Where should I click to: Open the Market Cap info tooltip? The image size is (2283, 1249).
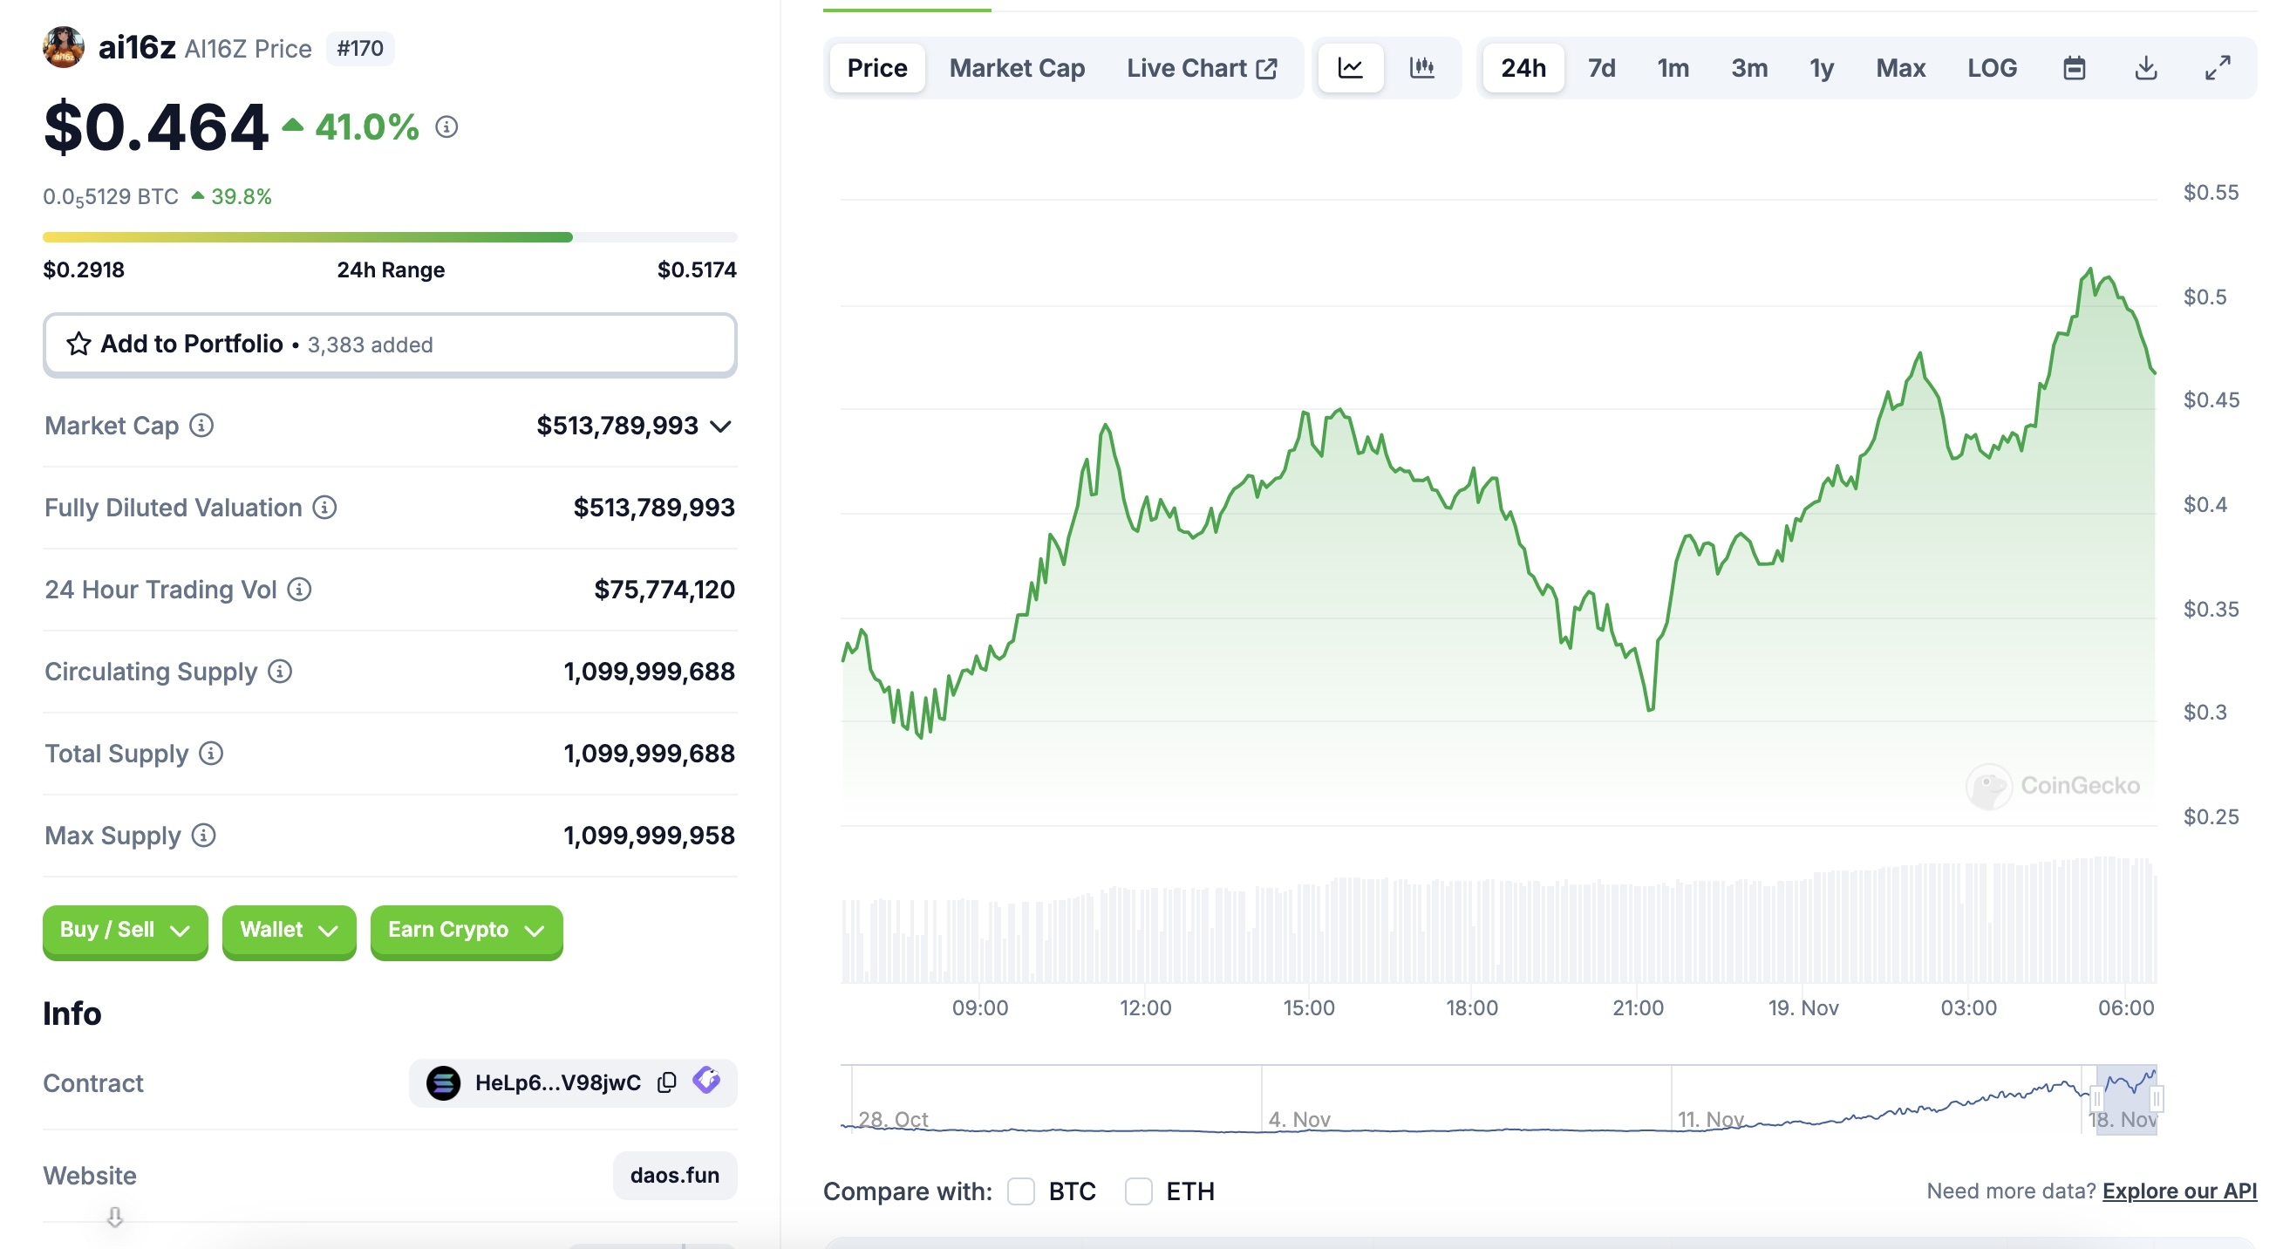click(x=202, y=426)
